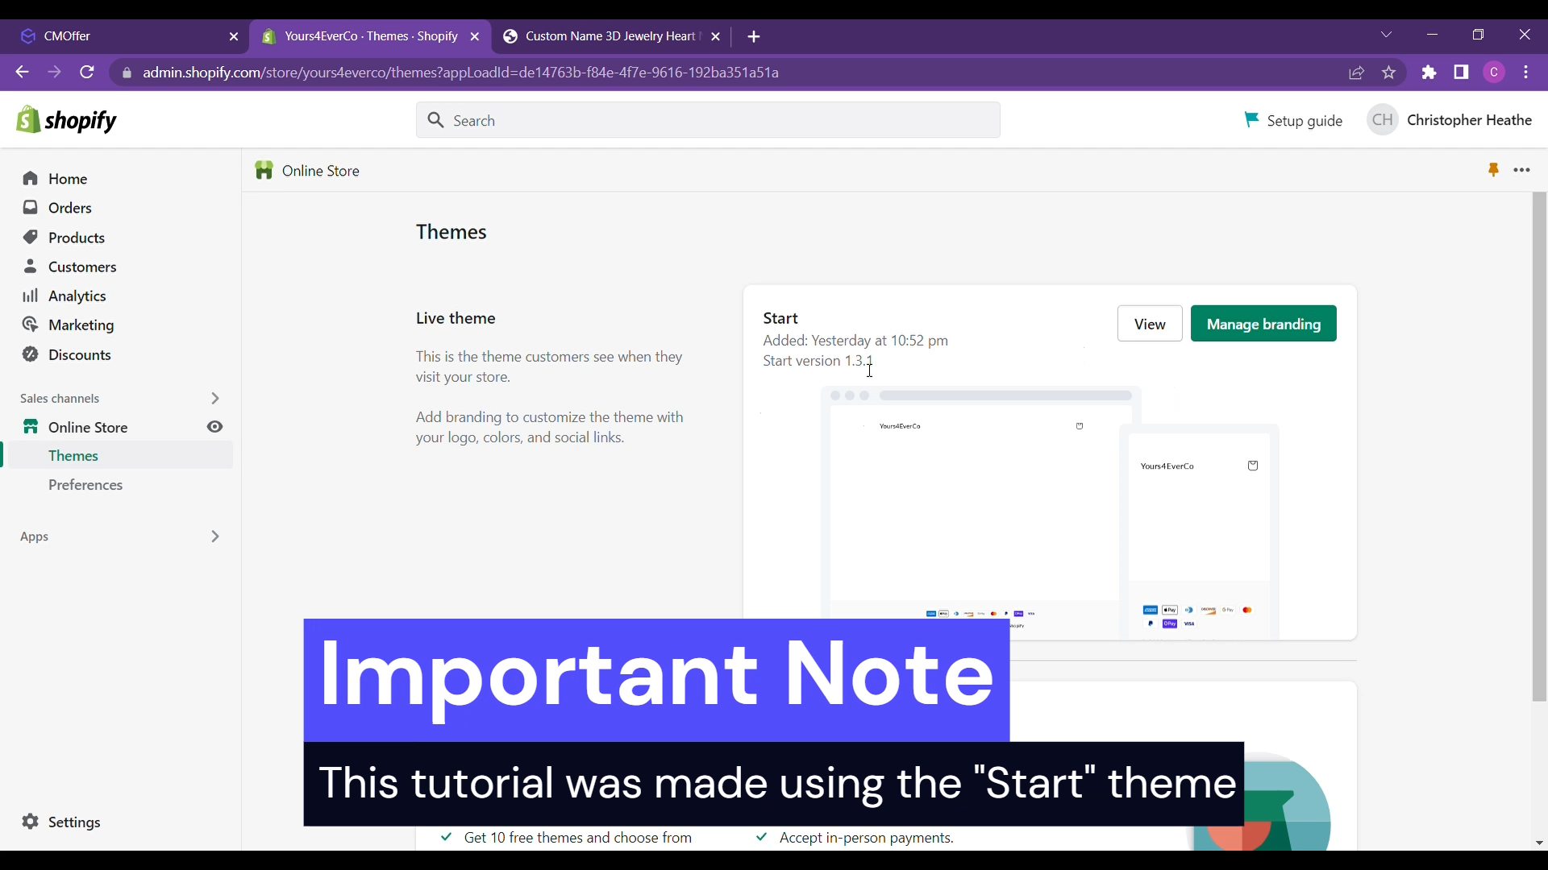This screenshot has height=870, width=1548.
Task: Click Manage branding button
Action: [1263, 324]
